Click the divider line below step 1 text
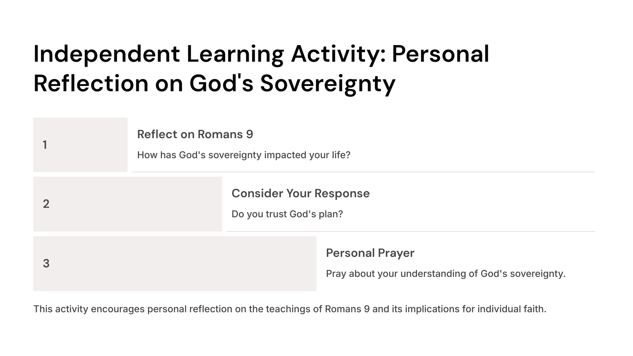This screenshot has height=356, width=633. 363,172
